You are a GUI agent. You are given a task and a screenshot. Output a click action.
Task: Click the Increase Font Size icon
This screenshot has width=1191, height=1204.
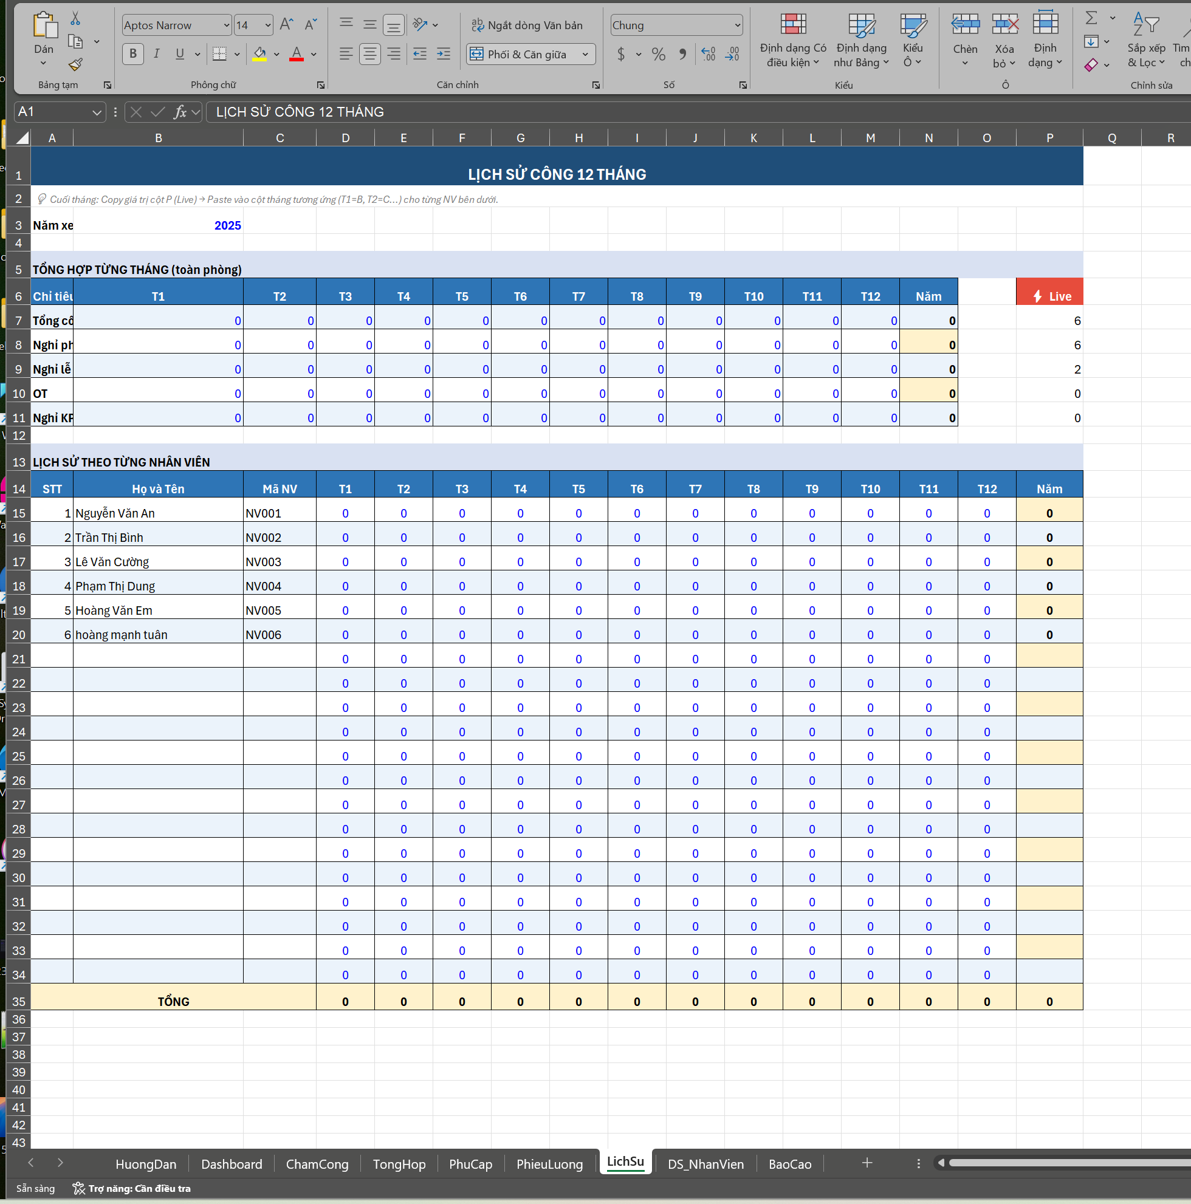(286, 24)
